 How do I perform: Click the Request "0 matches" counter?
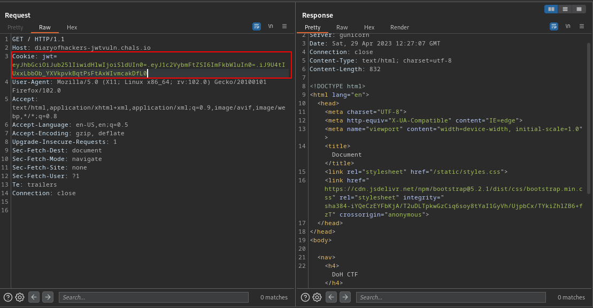click(x=274, y=297)
